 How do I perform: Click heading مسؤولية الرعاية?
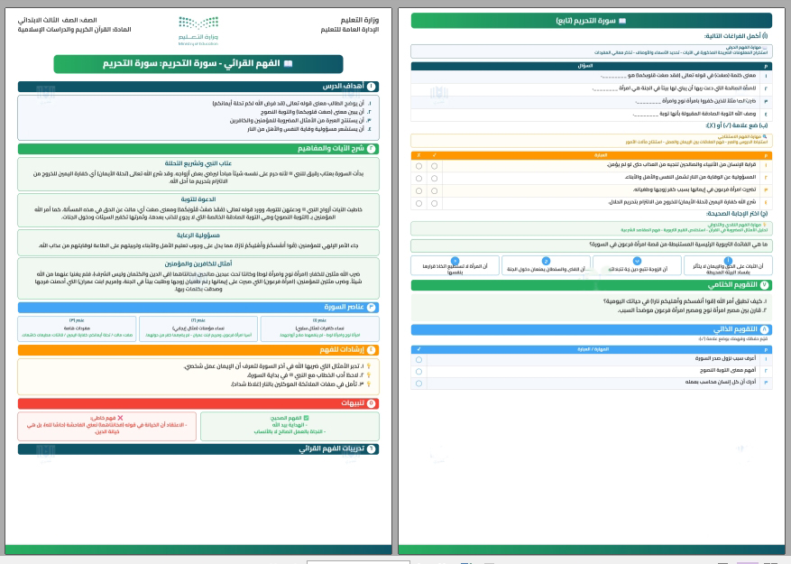[x=198, y=236]
